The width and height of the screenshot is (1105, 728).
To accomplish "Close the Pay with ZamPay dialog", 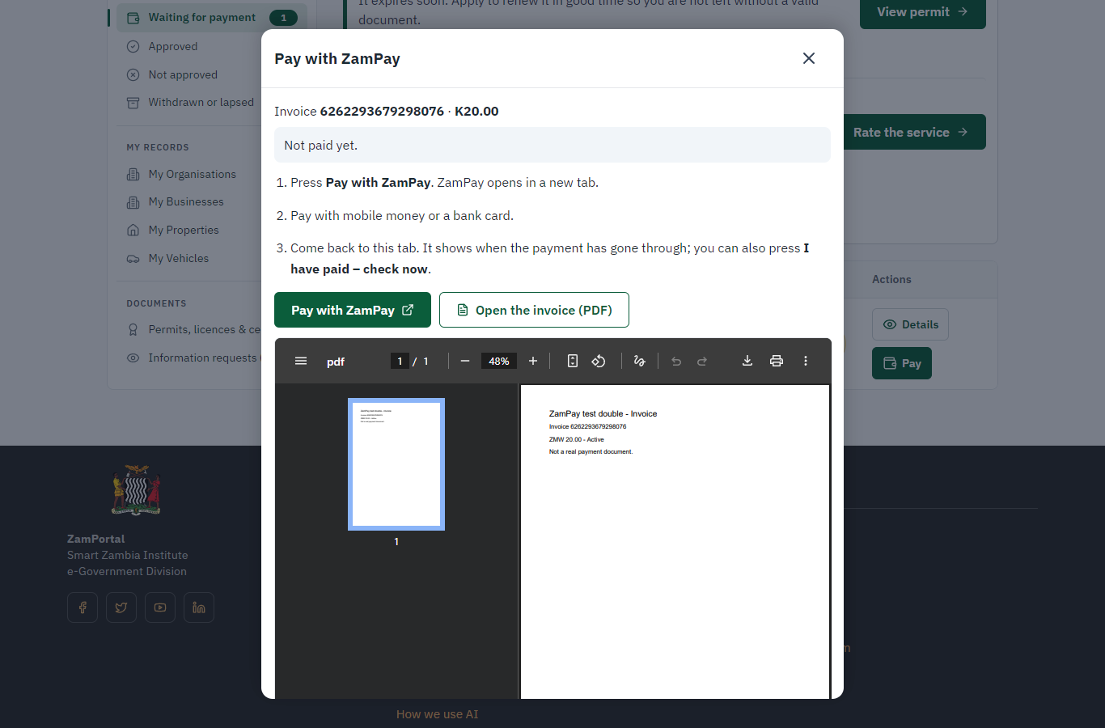I will tap(809, 58).
